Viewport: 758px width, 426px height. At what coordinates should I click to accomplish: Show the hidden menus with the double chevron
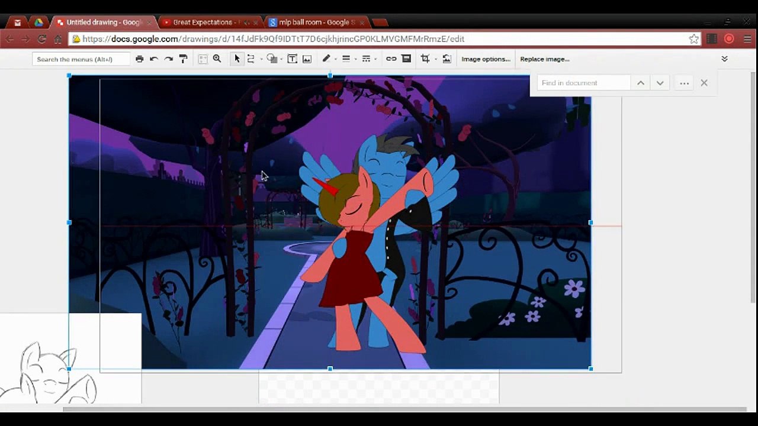pos(724,59)
